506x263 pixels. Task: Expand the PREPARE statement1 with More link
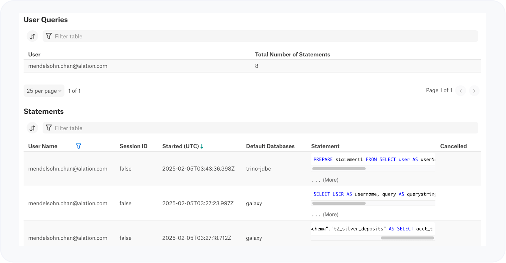[x=330, y=180]
